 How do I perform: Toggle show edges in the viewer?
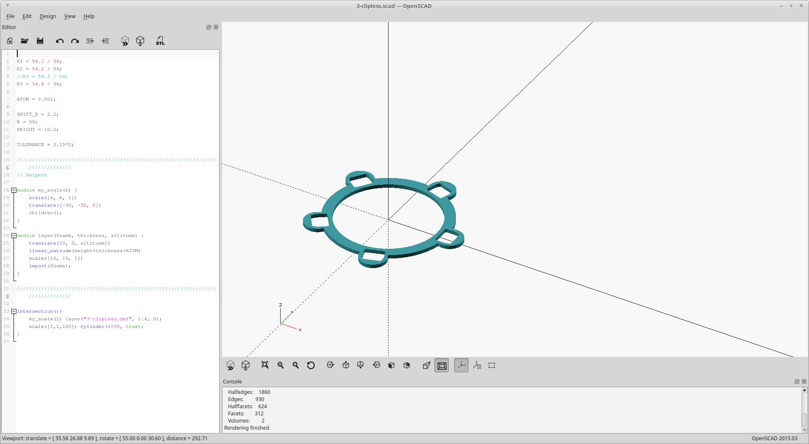click(492, 365)
